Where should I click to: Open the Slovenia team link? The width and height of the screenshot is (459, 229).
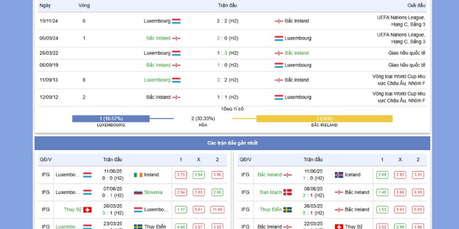(153, 192)
